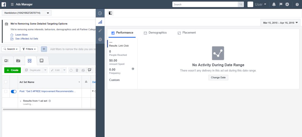
Task: Click the flag pages icon in top bar
Action: click(281, 4)
